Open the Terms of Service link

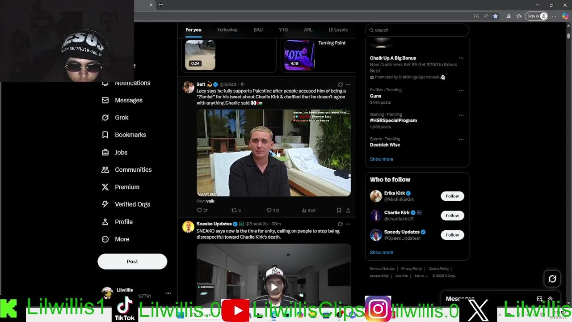(382, 269)
